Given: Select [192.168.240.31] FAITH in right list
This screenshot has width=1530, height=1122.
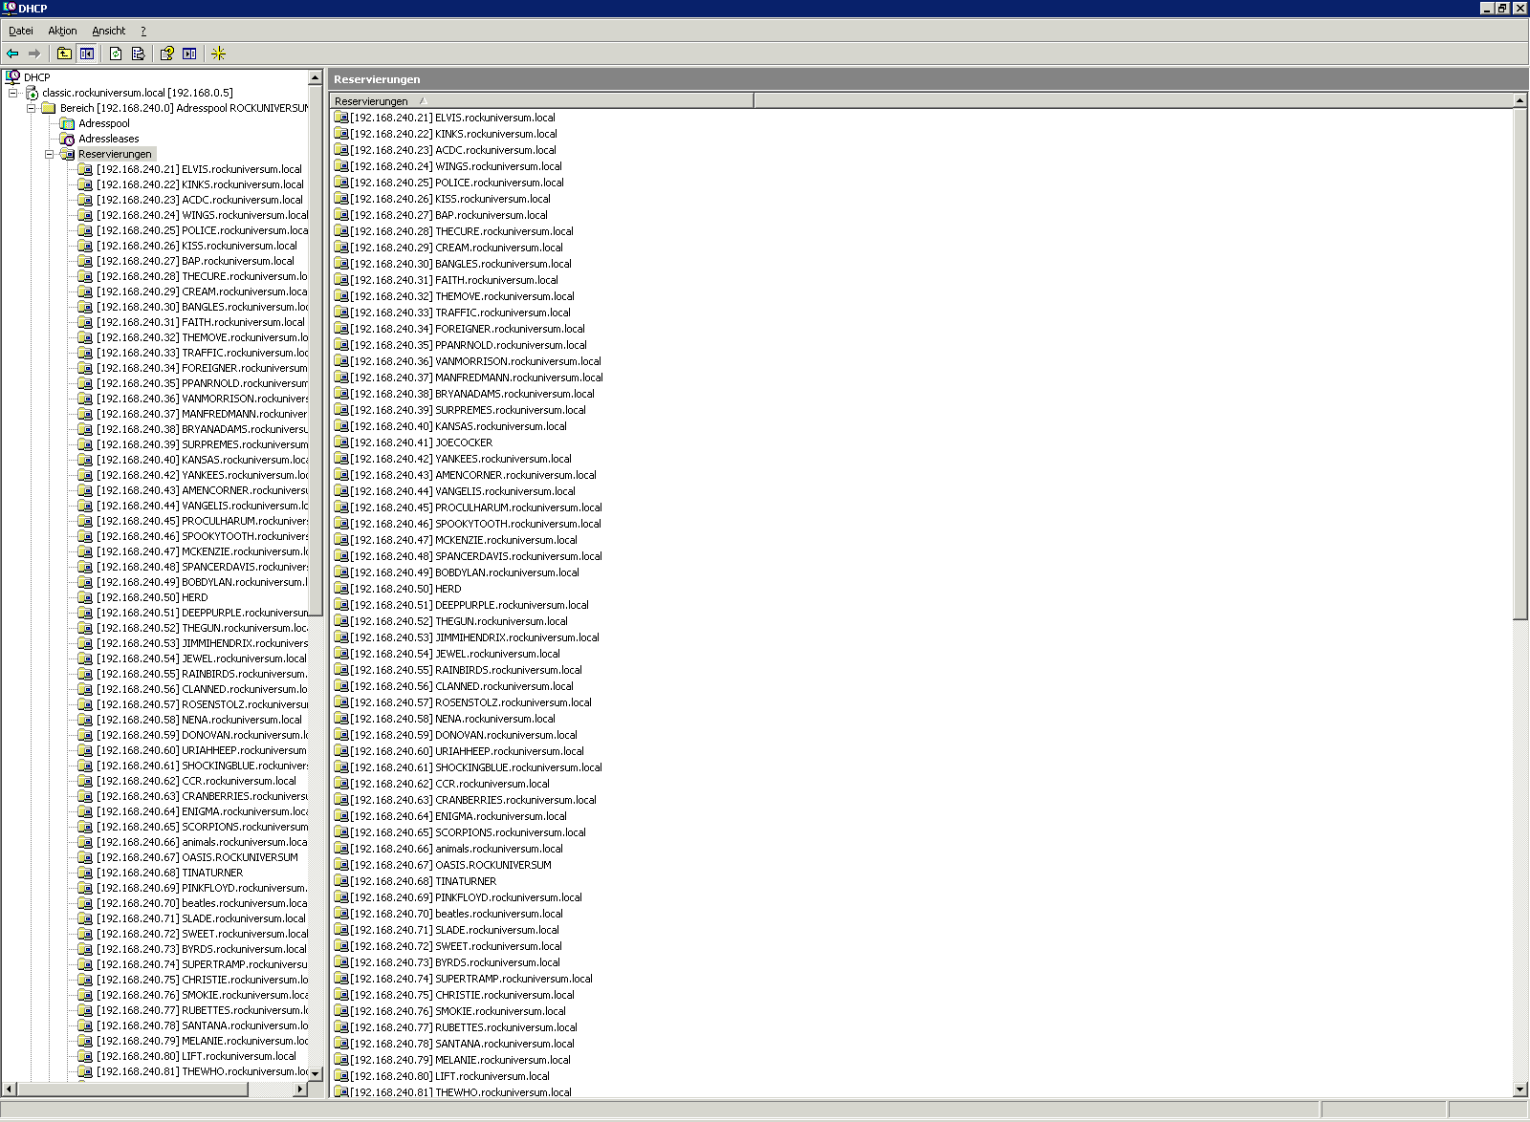Looking at the screenshot, I should point(453,280).
